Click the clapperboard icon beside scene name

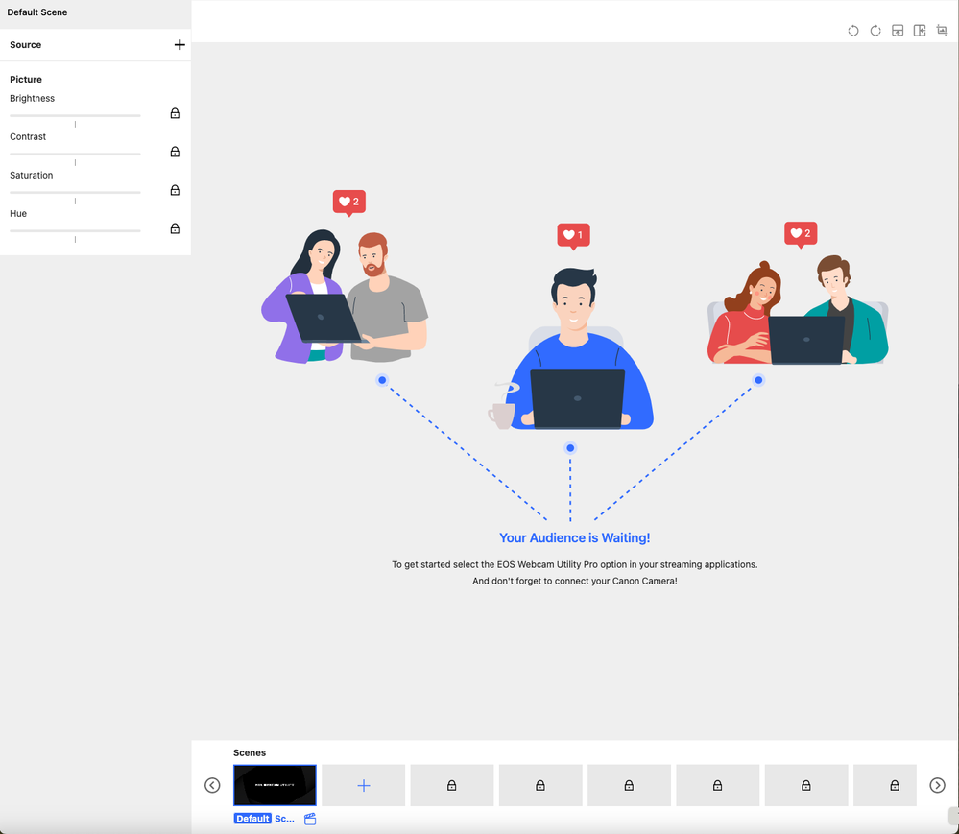[310, 819]
